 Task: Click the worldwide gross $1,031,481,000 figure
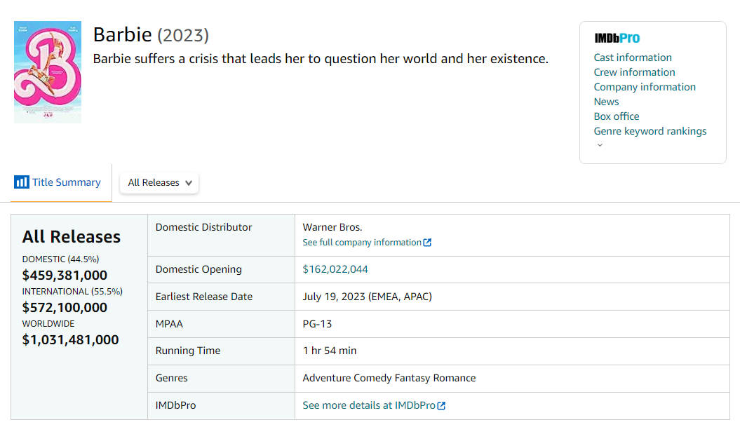[x=70, y=340]
